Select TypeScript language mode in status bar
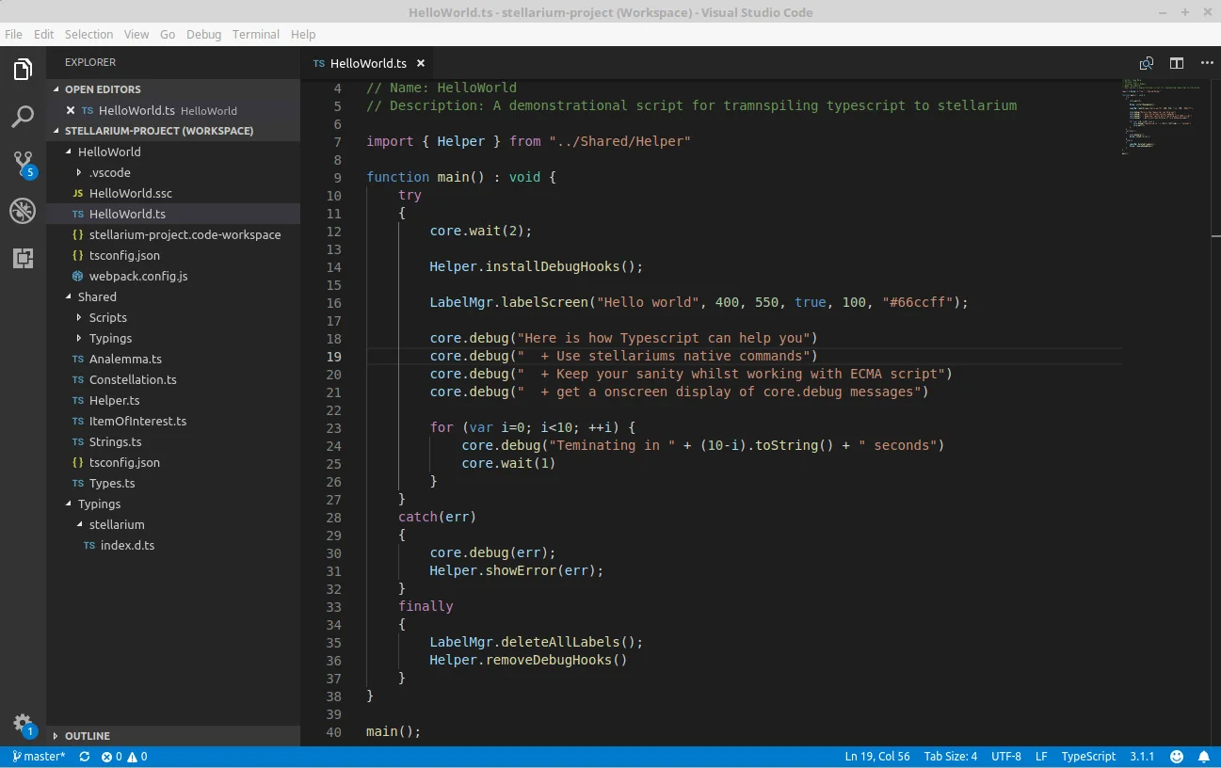The image size is (1221, 768). [1088, 757]
